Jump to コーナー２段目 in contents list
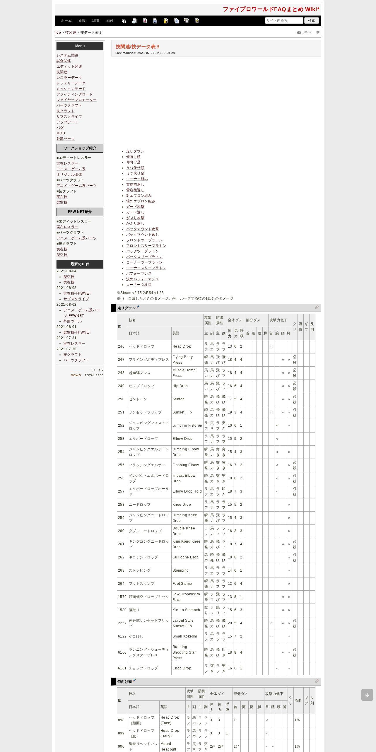376x752 pixels. tap(139, 285)
